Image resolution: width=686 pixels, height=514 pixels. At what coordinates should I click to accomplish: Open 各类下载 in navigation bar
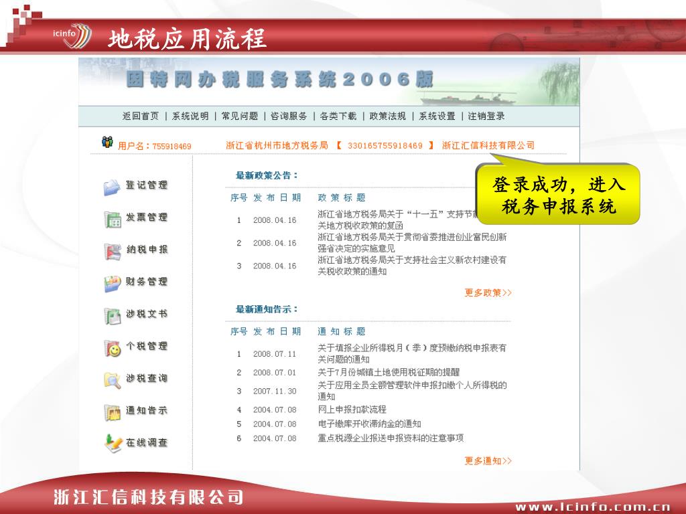[338, 116]
